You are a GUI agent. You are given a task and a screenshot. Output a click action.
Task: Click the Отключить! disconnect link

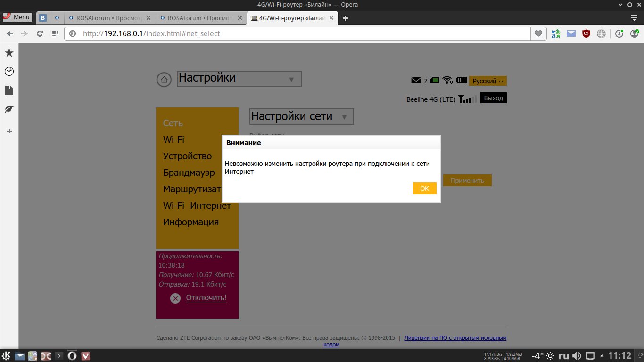click(206, 297)
